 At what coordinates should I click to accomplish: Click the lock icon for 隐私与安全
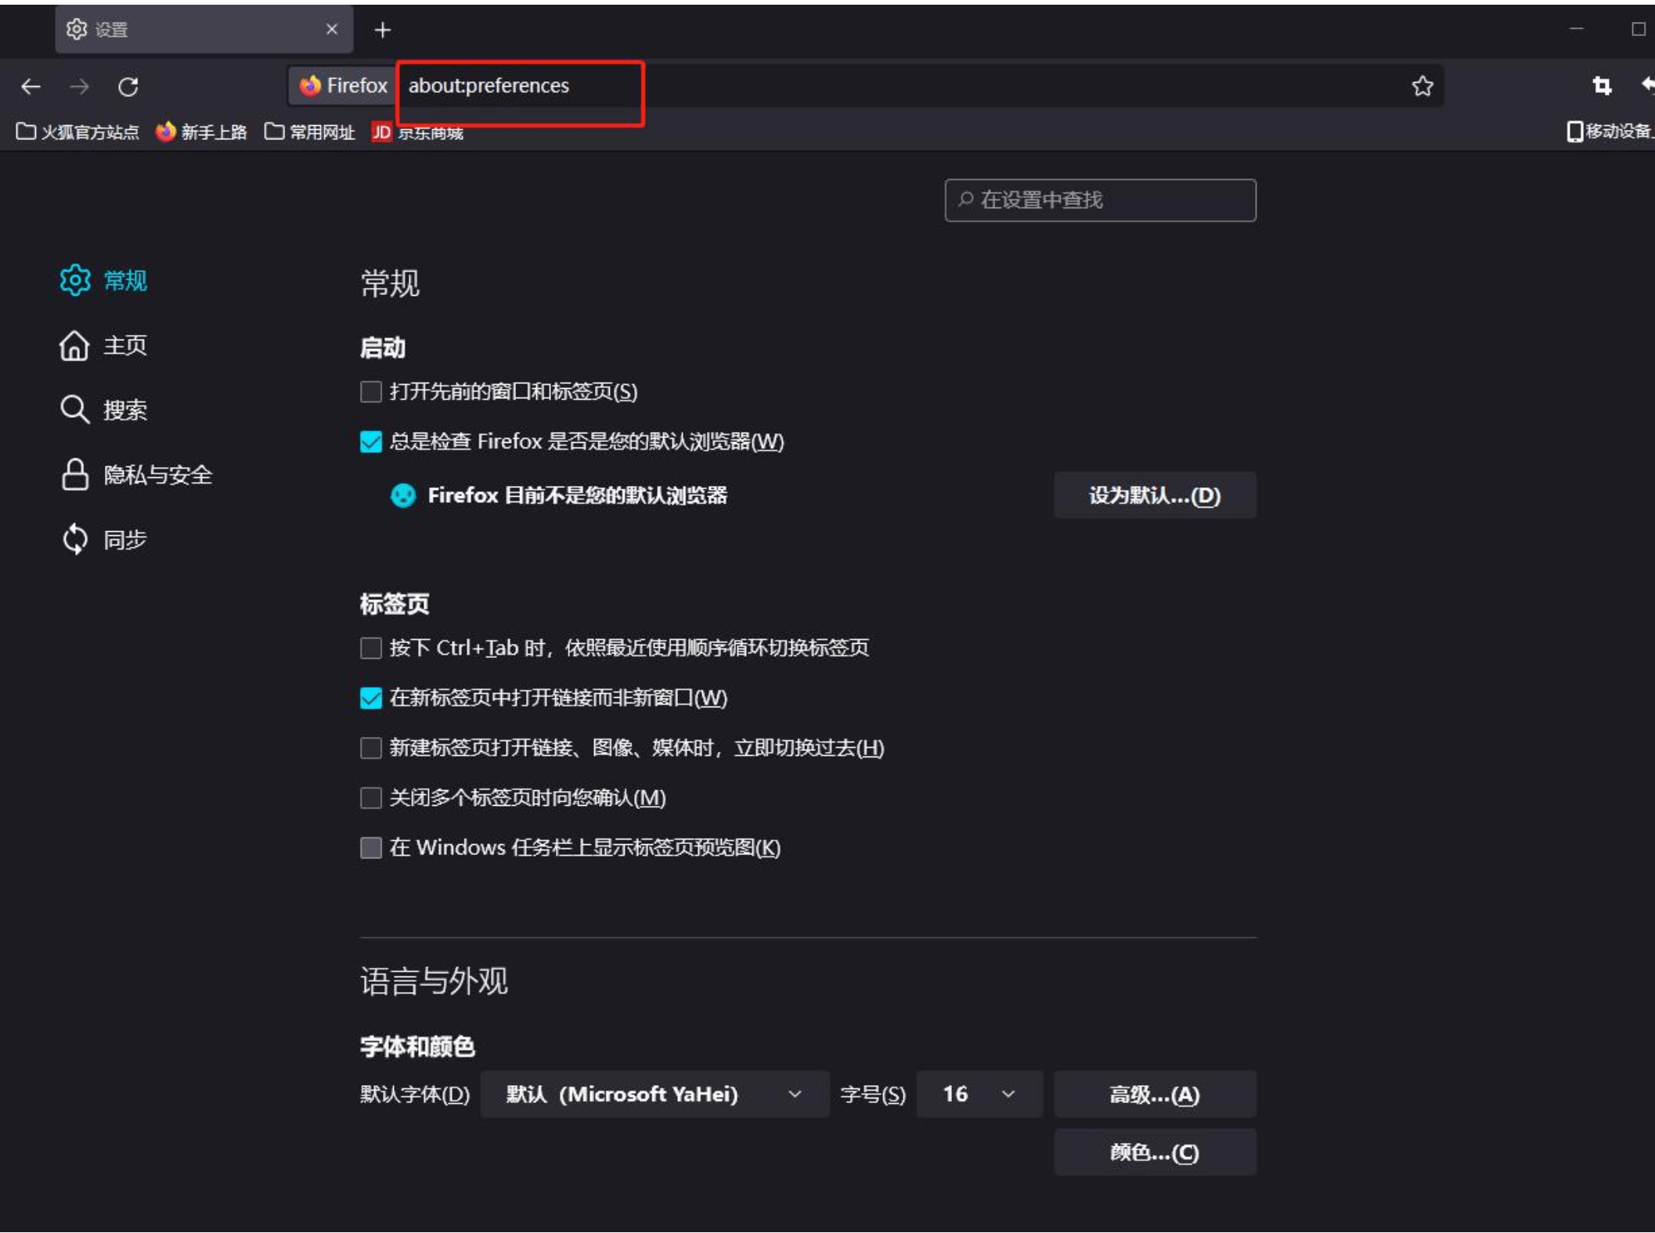74,474
